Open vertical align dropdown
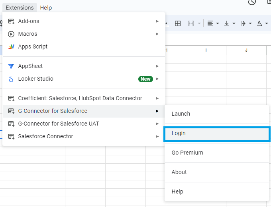Screen dimensions: 271x207 [230, 23]
